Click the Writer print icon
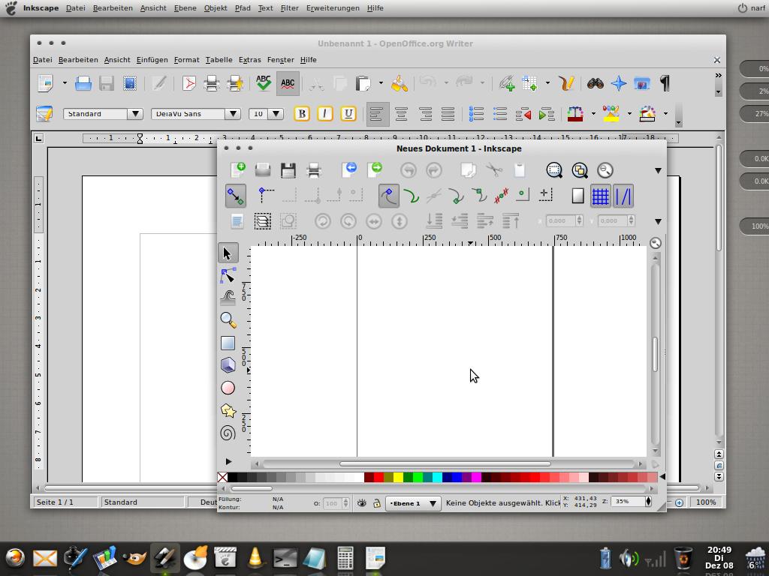The image size is (769, 576). [212, 84]
